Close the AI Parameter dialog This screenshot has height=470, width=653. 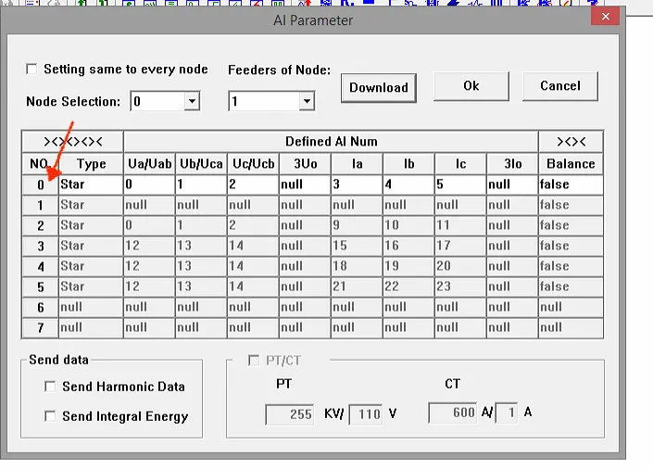(605, 17)
